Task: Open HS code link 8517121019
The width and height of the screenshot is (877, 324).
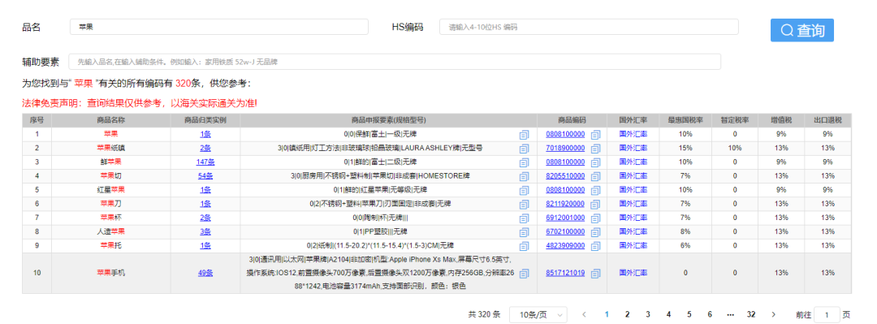Action: [565, 274]
